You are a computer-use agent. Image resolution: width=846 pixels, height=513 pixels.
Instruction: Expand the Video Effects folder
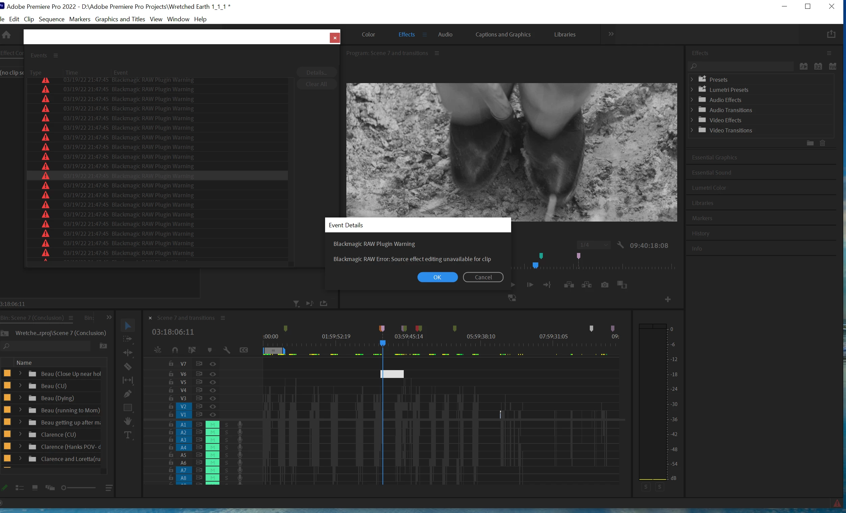[692, 120]
